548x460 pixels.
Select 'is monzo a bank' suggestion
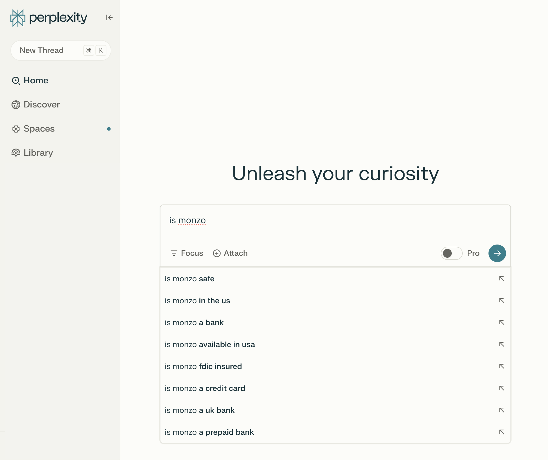(194, 322)
